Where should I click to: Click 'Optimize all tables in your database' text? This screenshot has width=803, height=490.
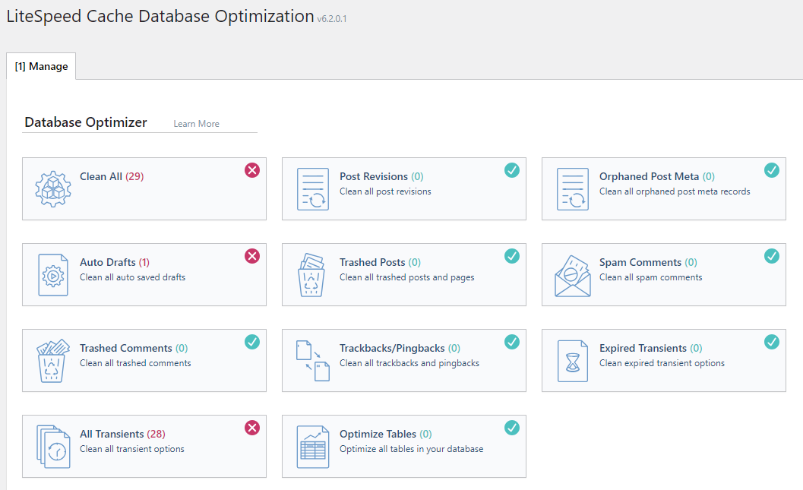[411, 449]
